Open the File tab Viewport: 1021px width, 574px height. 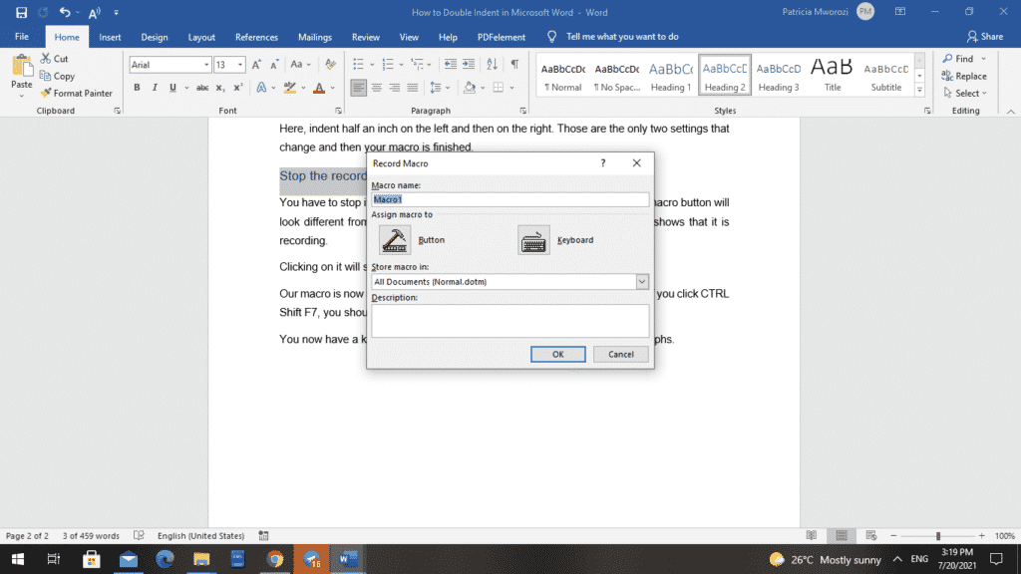click(x=22, y=37)
